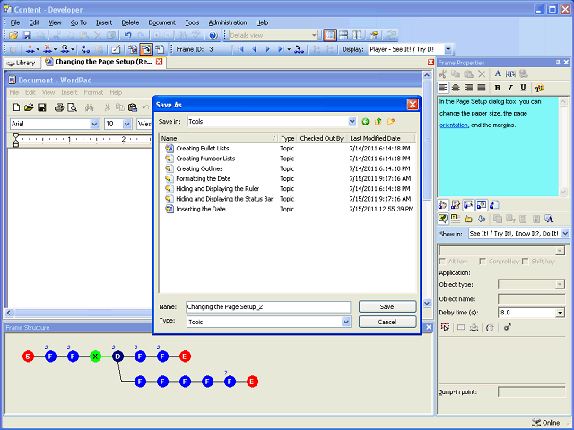
Task: Click the screenshot pane scroll down arrow
Action: 427,303
